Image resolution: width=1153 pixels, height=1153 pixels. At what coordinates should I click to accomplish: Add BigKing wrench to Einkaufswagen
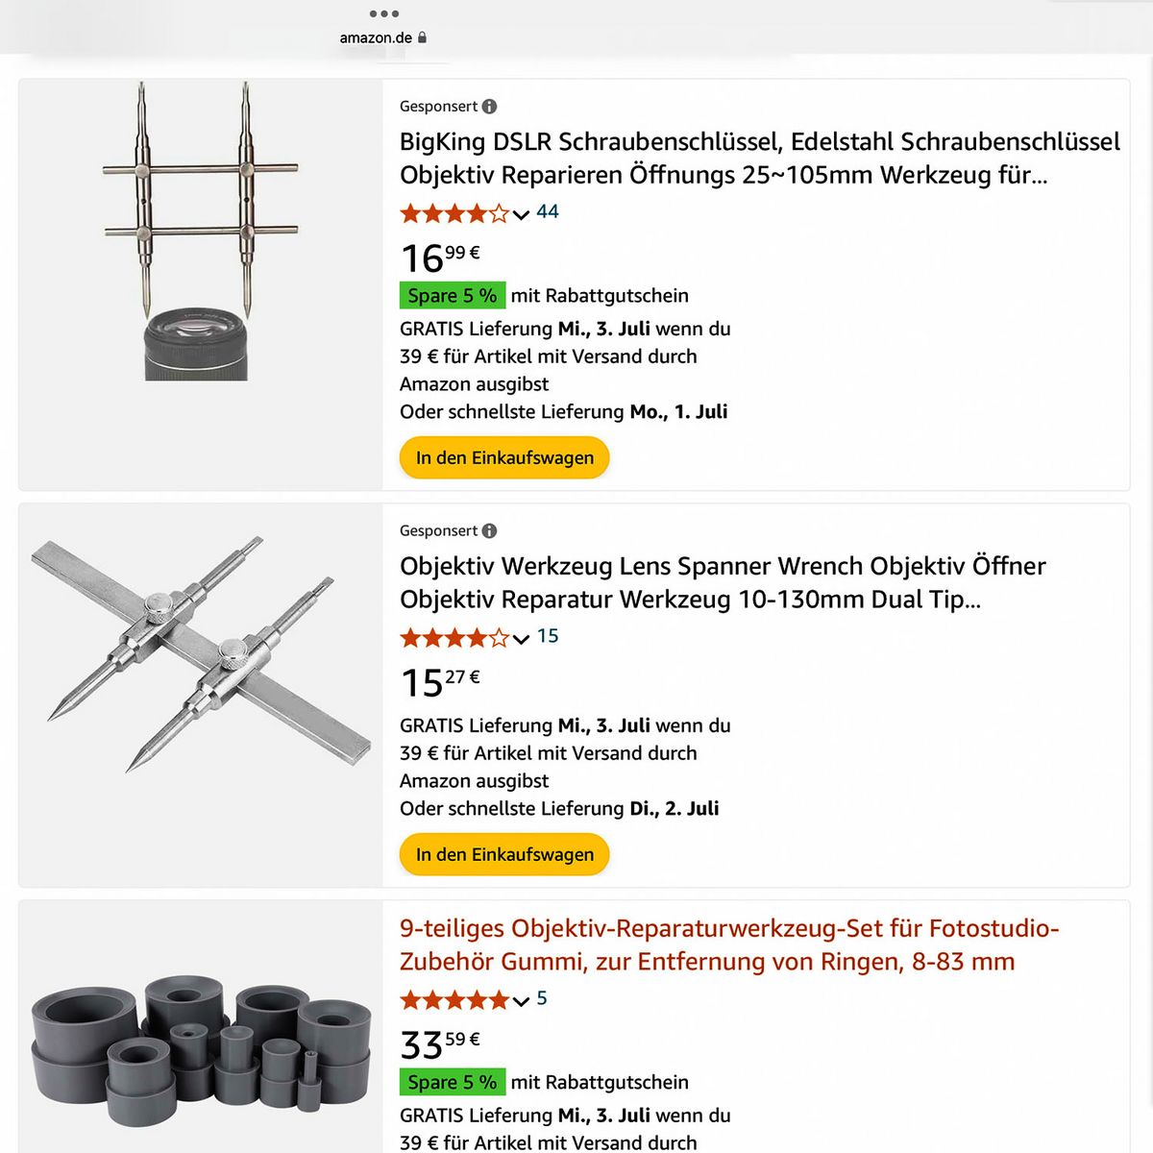pos(504,458)
